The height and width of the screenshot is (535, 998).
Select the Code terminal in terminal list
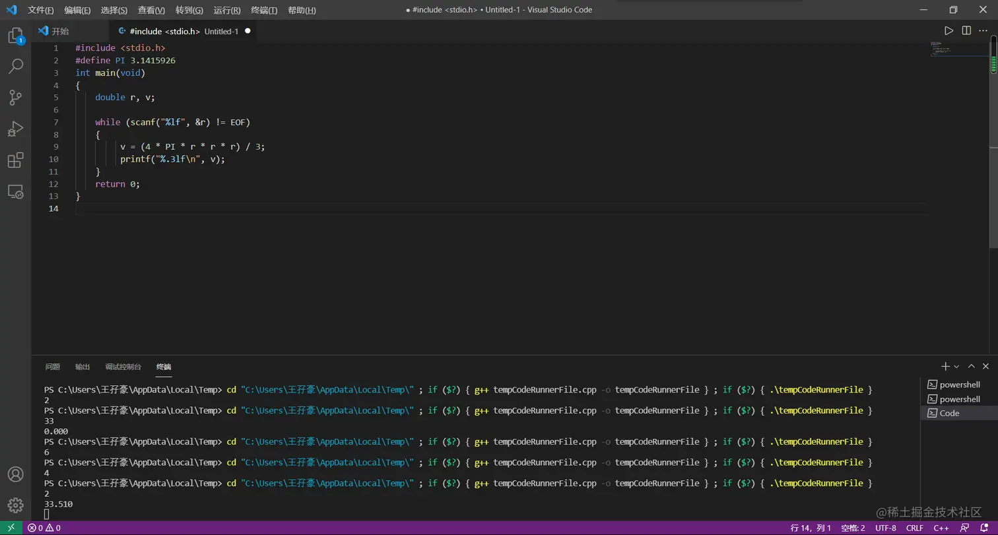pyautogui.click(x=949, y=413)
